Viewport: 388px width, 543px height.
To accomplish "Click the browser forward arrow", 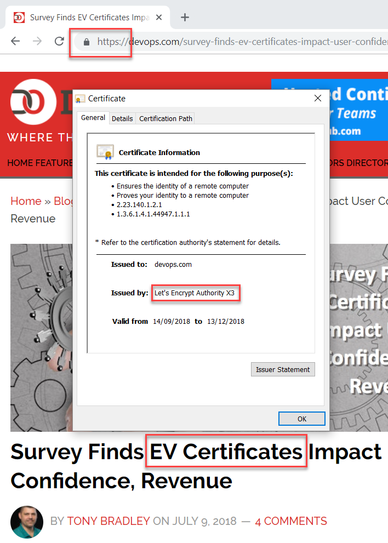I will click(x=37, y=41).
